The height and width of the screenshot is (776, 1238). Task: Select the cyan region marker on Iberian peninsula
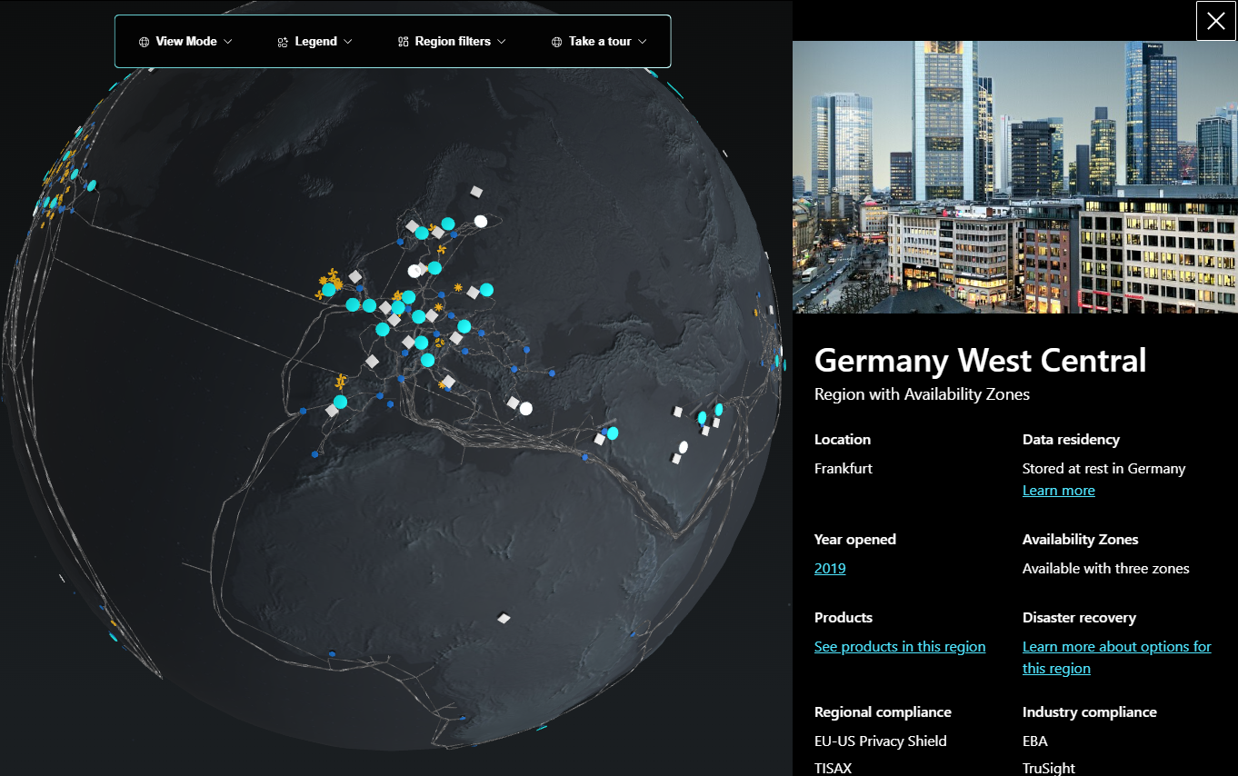(340, 402)
